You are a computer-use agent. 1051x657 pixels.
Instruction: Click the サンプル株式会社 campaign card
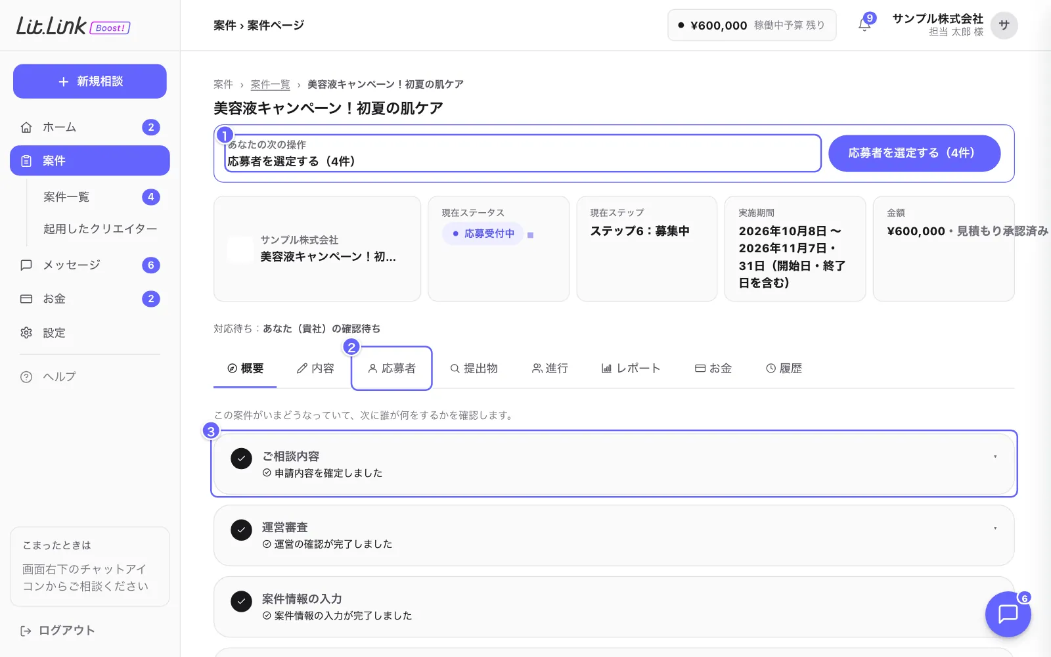(317, 249)
